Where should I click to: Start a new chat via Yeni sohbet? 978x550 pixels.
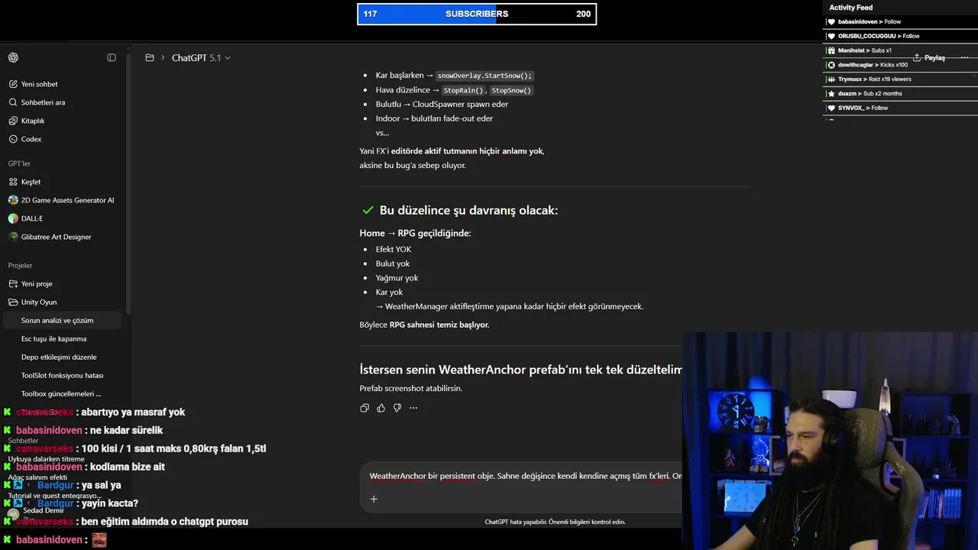coord(39,84)
